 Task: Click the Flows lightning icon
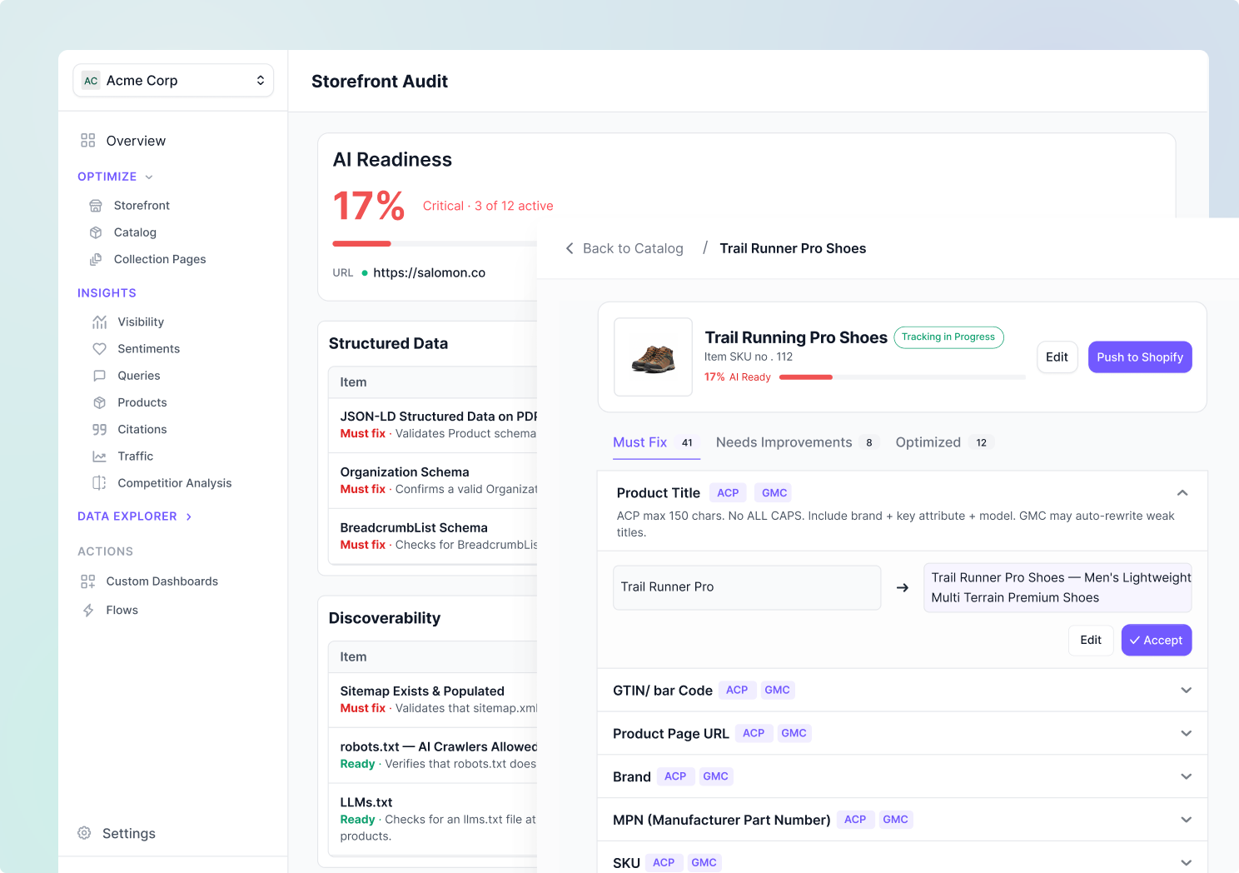pyautogui.click(x=87, y=611)
